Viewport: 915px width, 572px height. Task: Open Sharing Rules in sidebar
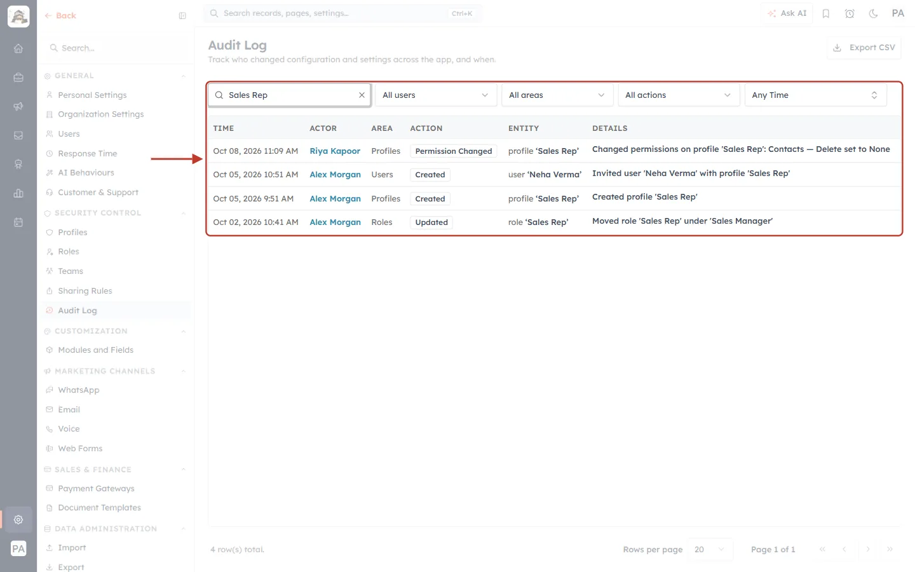85,291
